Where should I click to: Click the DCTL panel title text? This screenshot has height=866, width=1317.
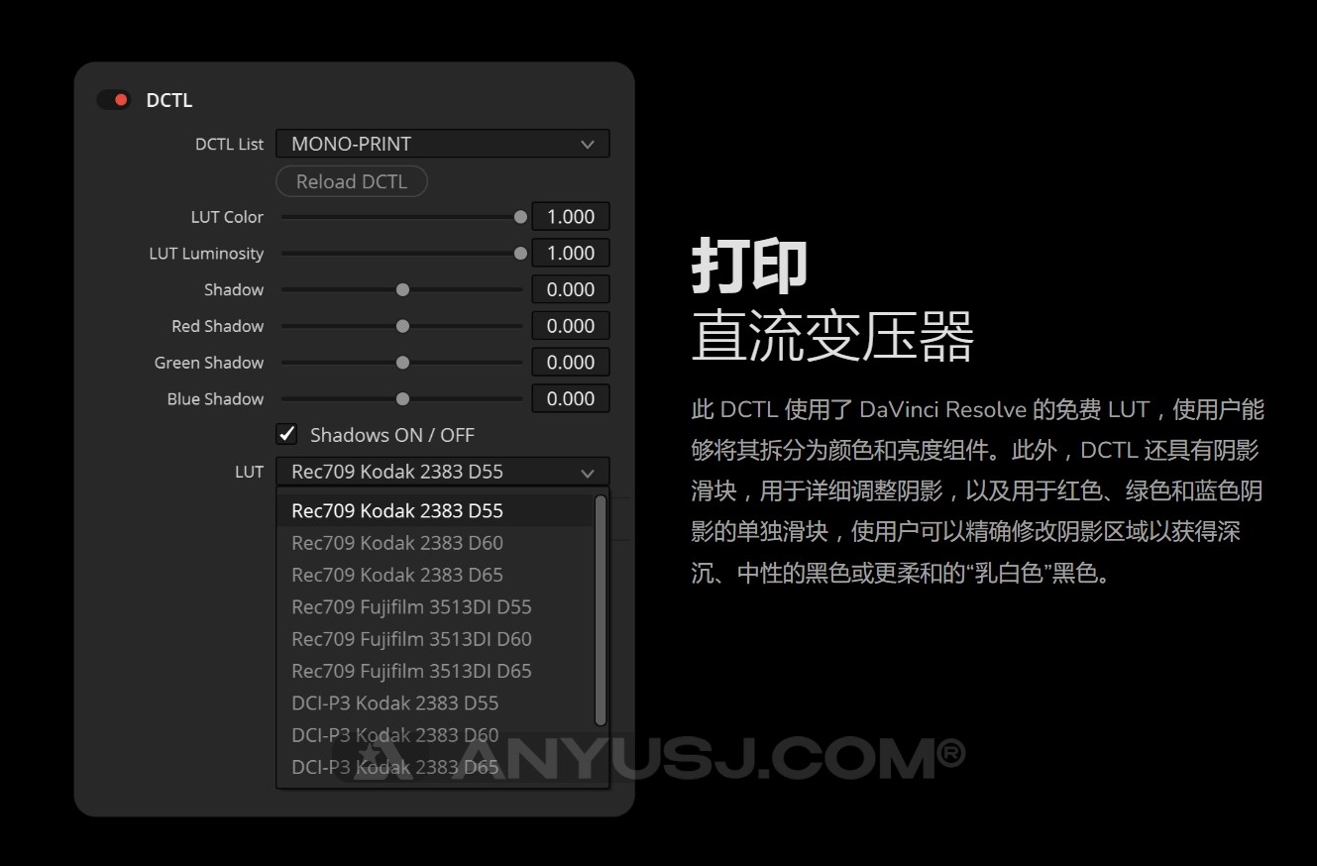coord(169,100)
